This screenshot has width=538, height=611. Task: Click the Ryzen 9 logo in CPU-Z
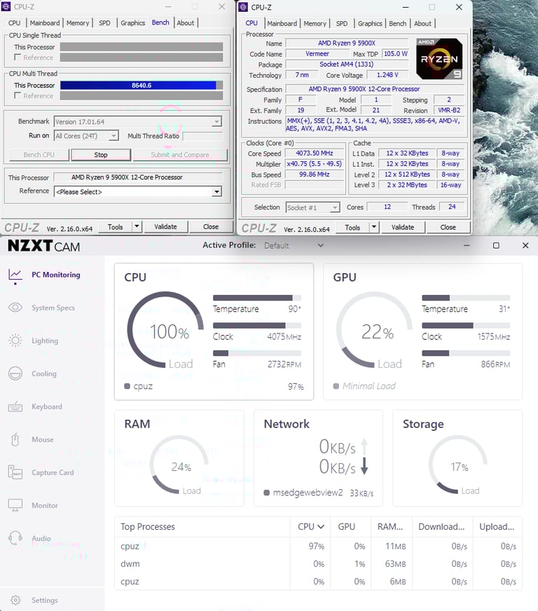click(x=439, y=59)
